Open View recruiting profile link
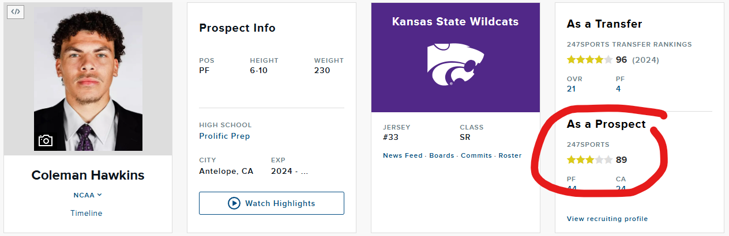Screen dimensions: 729x236 [607, 219]
